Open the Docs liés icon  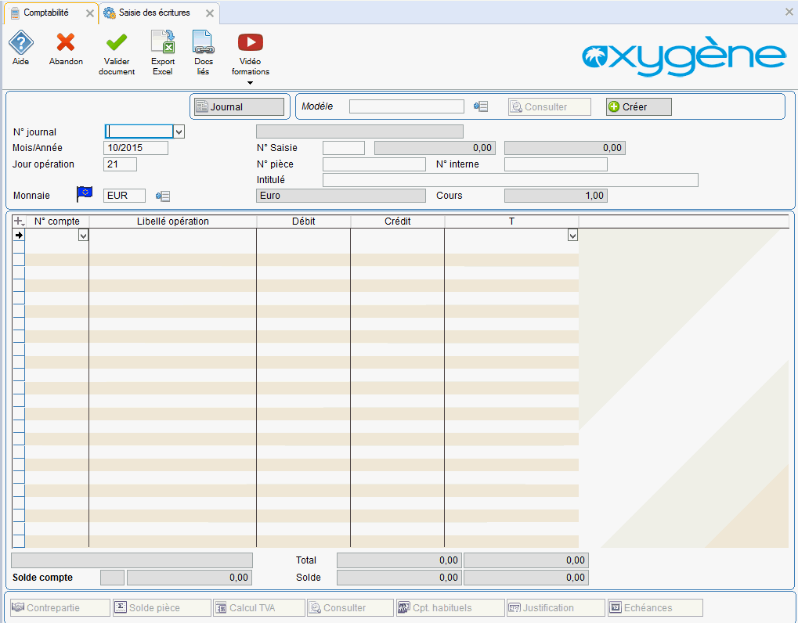(x=203, y=42)
